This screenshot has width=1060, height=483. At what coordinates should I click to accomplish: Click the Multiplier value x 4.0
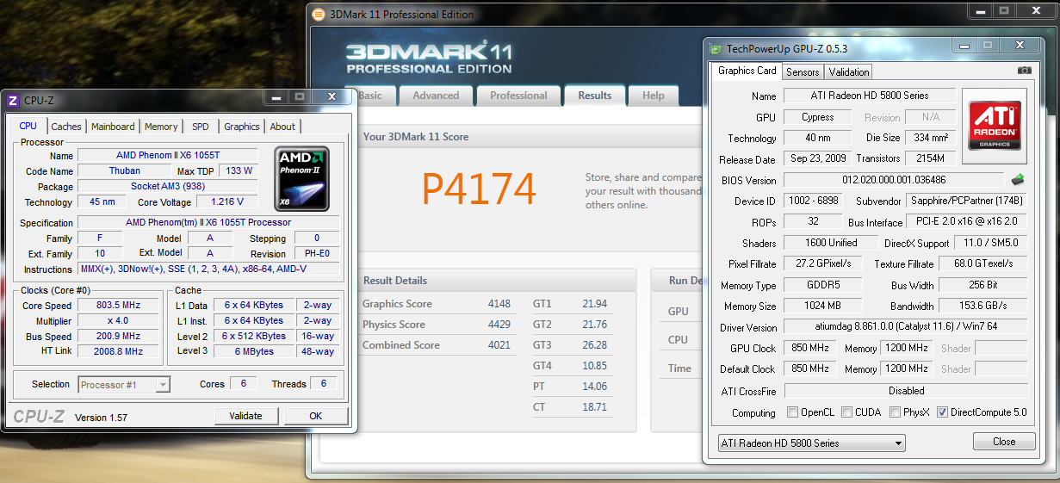click(x=118, y=320)
